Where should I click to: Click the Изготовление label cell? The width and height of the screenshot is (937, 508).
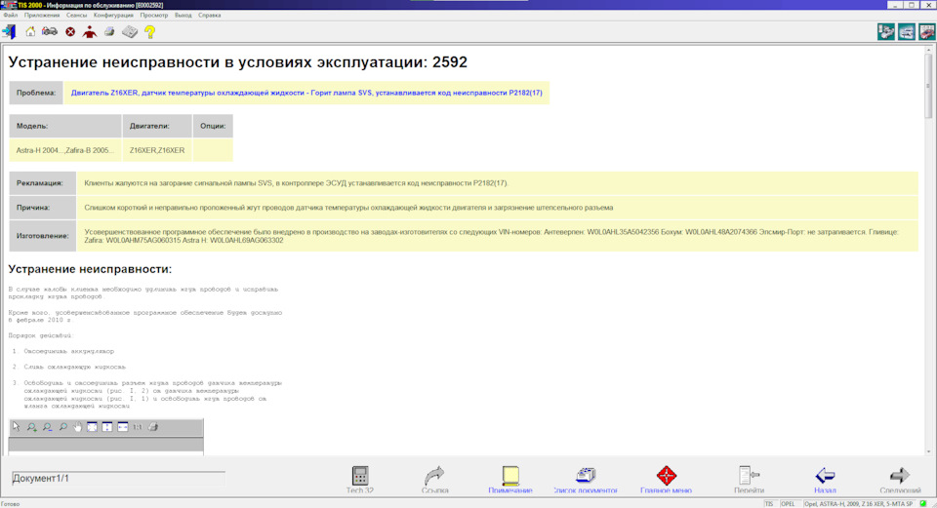pyautogui.click(x=42, y=236)
